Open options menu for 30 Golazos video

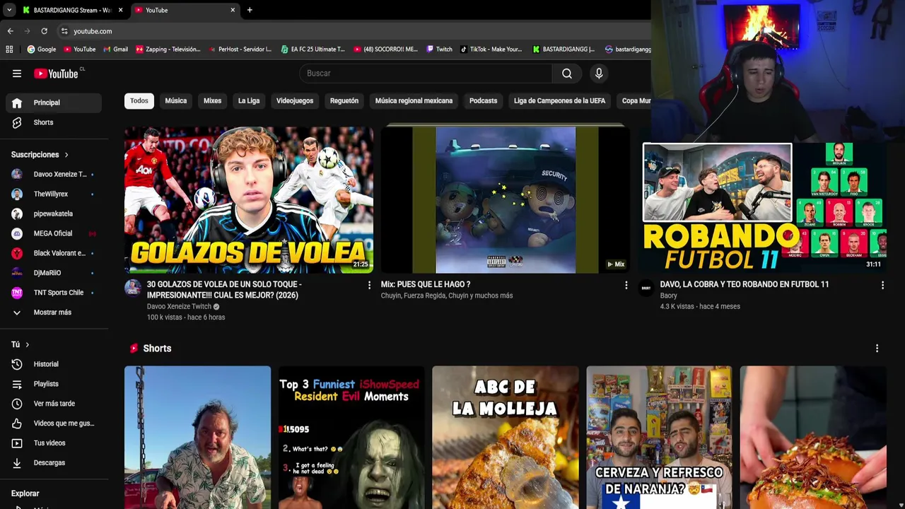point(369,285)
